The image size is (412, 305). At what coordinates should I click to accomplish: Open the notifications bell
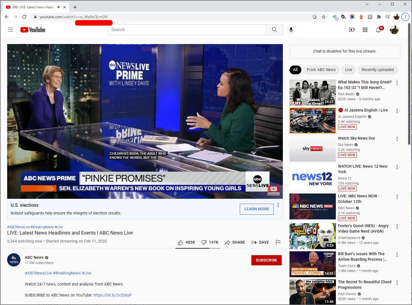[378, 30]
